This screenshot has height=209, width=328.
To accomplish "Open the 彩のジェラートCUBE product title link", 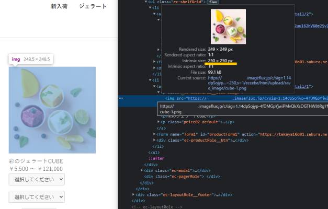I will pyautogui.click(x=36, y=161).
